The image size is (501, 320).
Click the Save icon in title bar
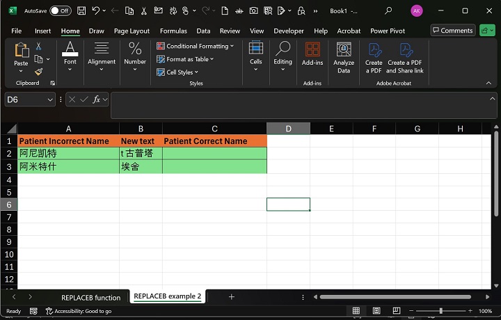coord(81,11)
